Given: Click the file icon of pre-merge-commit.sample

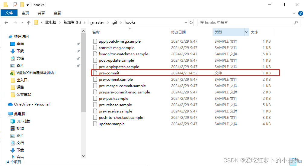Looking at the screenshot, I should click(95, 86).
